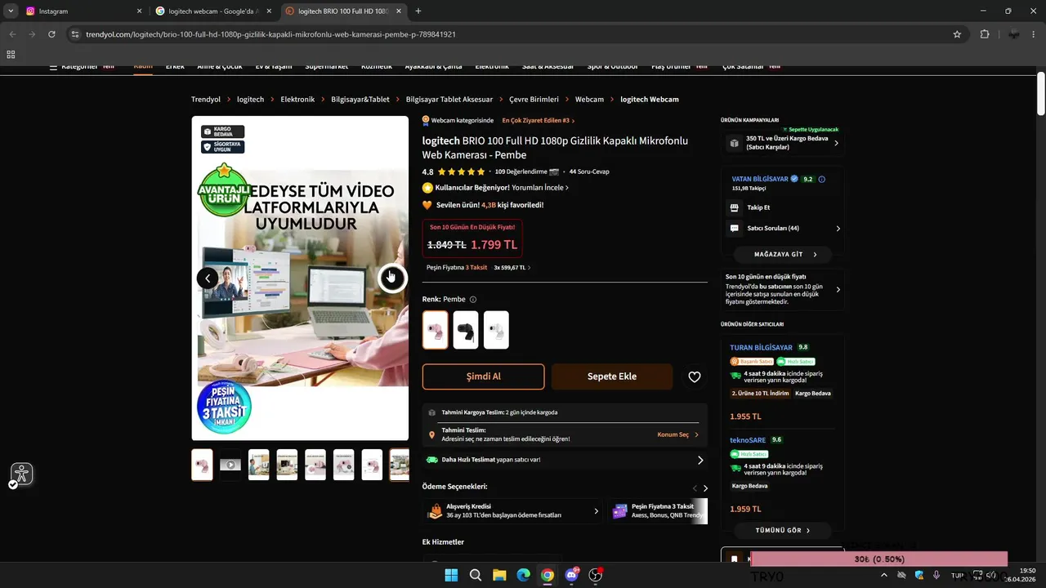Click the Chrome address bar URL

point(270,34)
